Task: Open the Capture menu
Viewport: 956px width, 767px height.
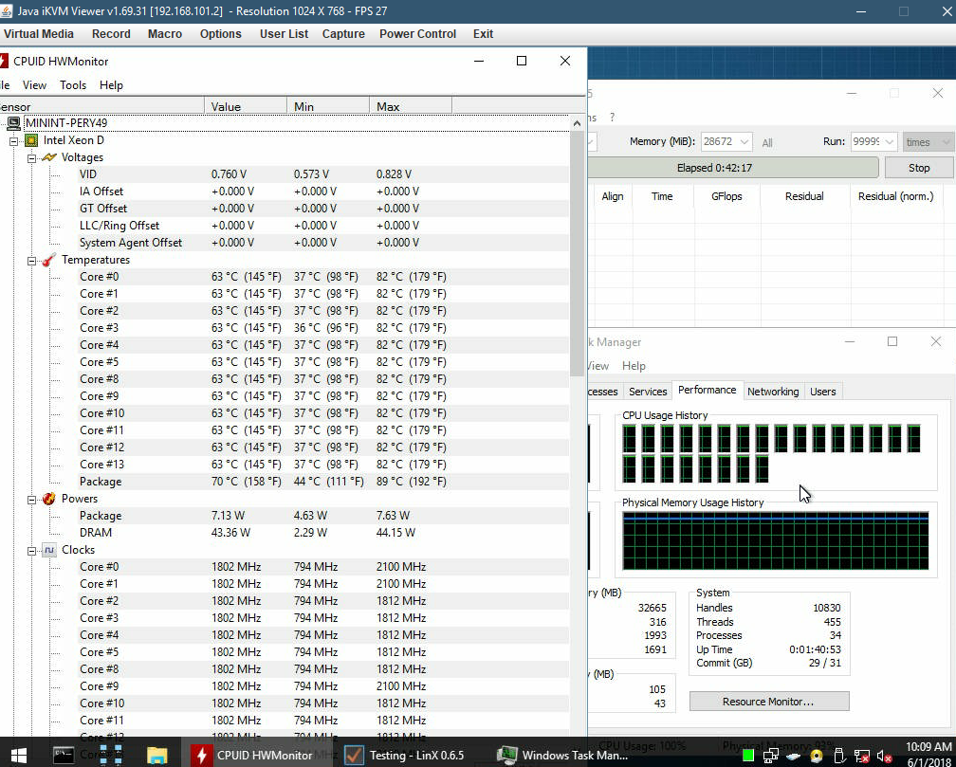Action: coord(343,34)
